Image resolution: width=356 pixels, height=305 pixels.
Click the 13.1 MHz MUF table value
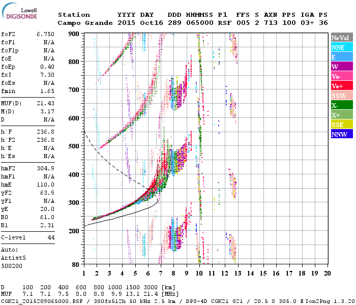(x=133, y=294)
